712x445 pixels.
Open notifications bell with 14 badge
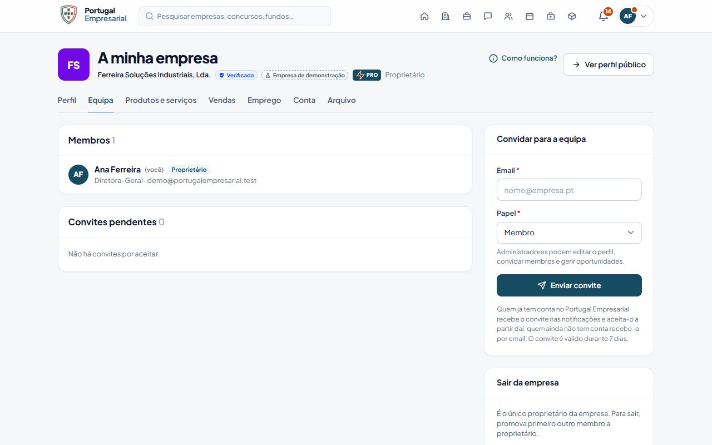tap(604, 16)
